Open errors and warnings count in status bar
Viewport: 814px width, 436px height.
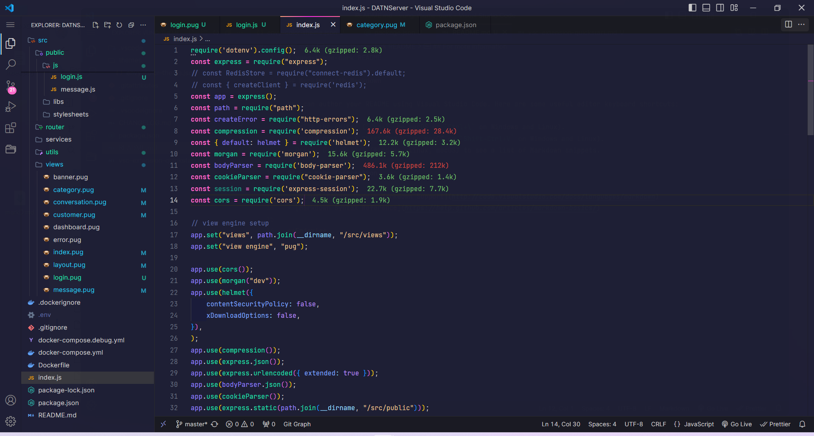[240, 424]
